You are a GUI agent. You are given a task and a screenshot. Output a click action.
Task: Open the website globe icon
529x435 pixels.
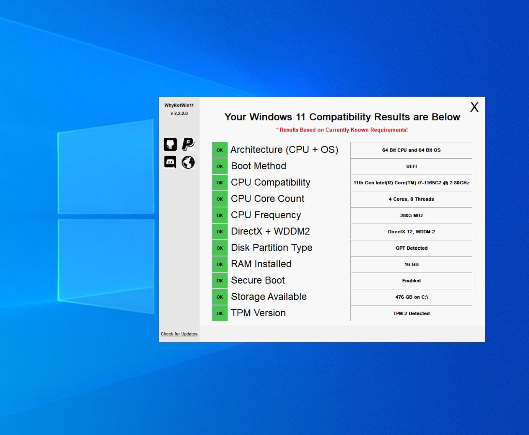188,162
